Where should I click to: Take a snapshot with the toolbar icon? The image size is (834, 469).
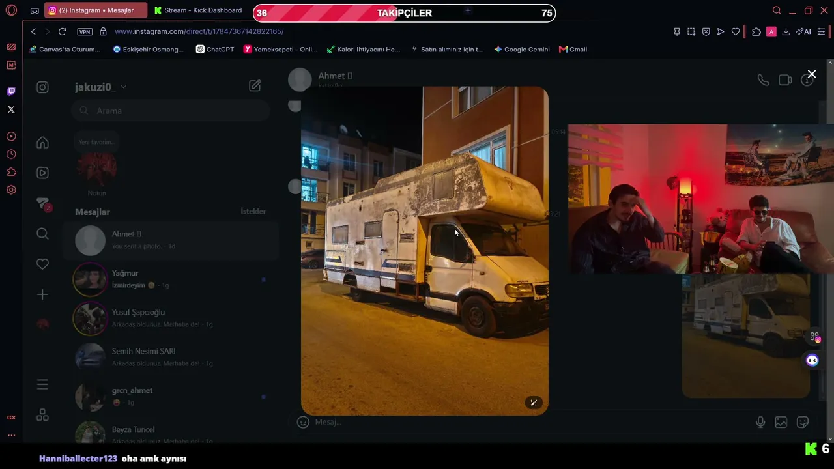691,31
